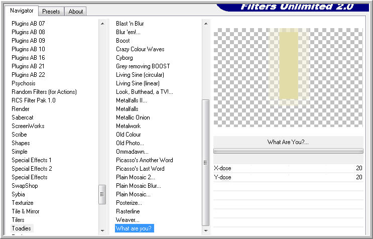Select the Tile & Mirror category
The image size is (373, 239).
26,212
